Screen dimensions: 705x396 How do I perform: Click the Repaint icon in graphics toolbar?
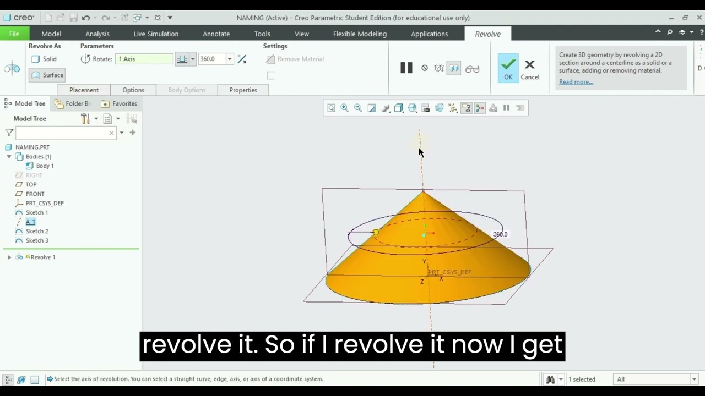[x=372, y=108]
